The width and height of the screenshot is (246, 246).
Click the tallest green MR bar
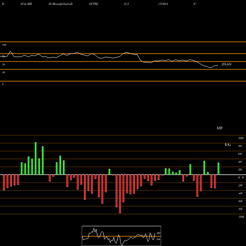[x=35, y=158]
